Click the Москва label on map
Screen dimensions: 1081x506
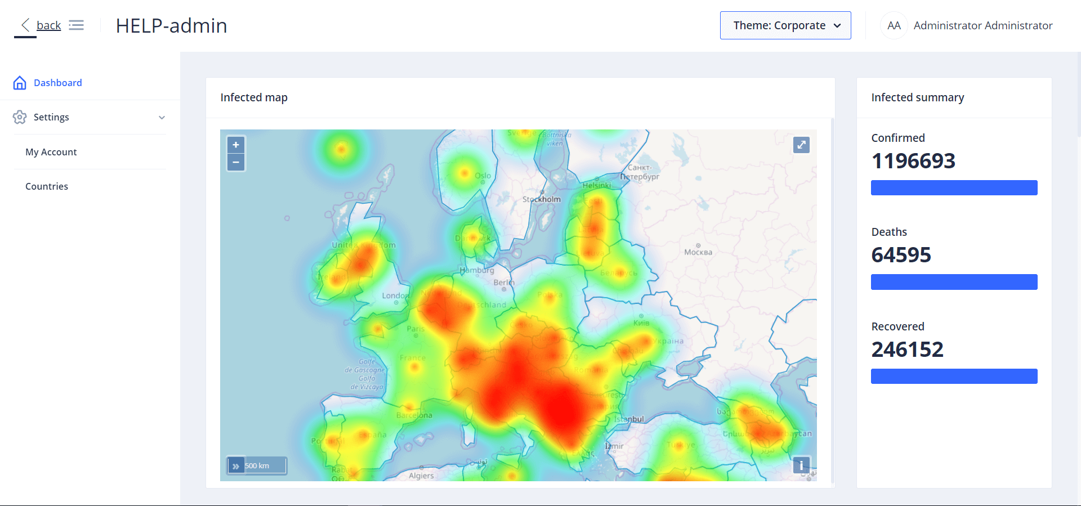[x=698, y=252]
